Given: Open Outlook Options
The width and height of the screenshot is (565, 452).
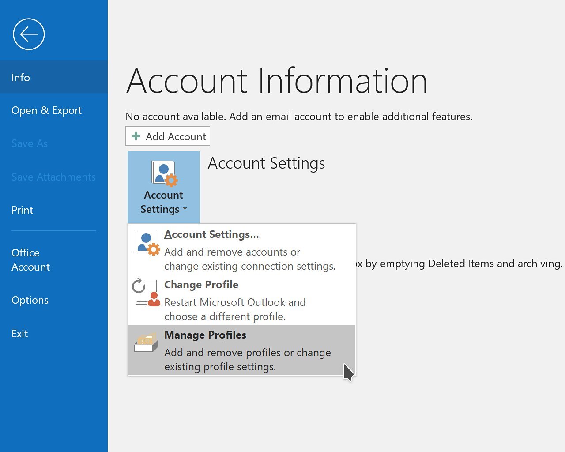Looking at the screenshot, I should tap(30, 300).
